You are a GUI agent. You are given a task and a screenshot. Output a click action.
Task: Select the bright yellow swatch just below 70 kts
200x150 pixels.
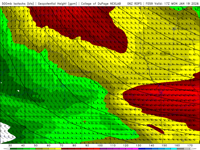point(58,149)
